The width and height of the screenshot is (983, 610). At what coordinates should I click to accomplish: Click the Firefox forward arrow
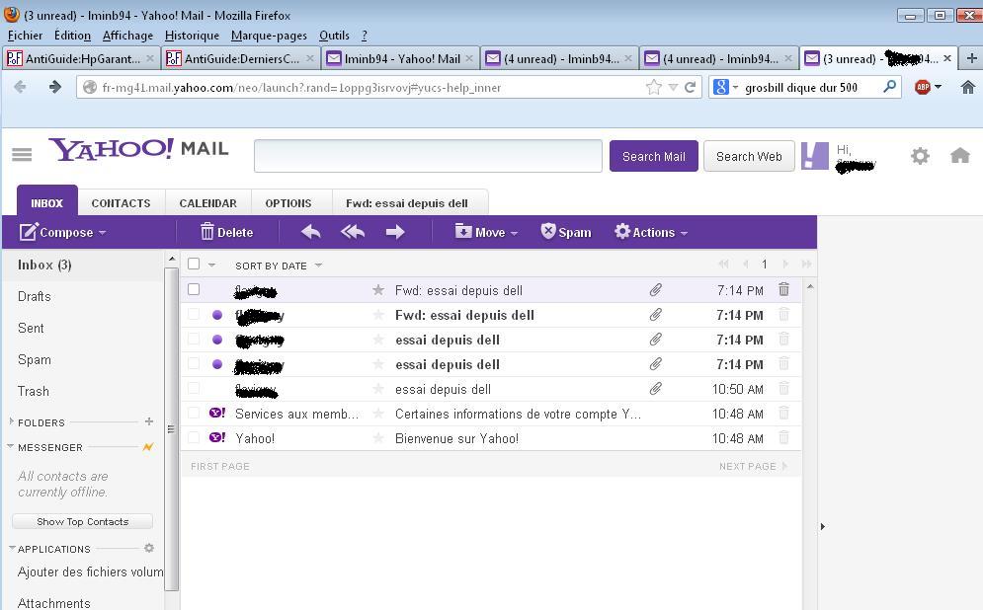tap(55, 87)
